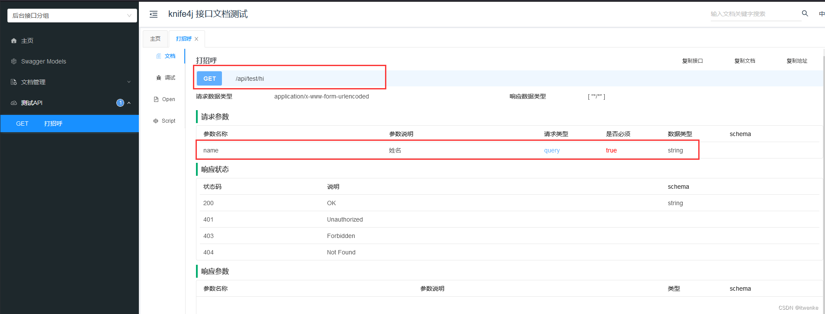Open the Open side tab
The height and width of the screenshot is (314, 825).
[164, 99]
